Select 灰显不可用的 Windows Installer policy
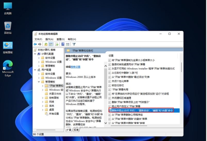This screenshot has height=141, width=207. point(143,68)
